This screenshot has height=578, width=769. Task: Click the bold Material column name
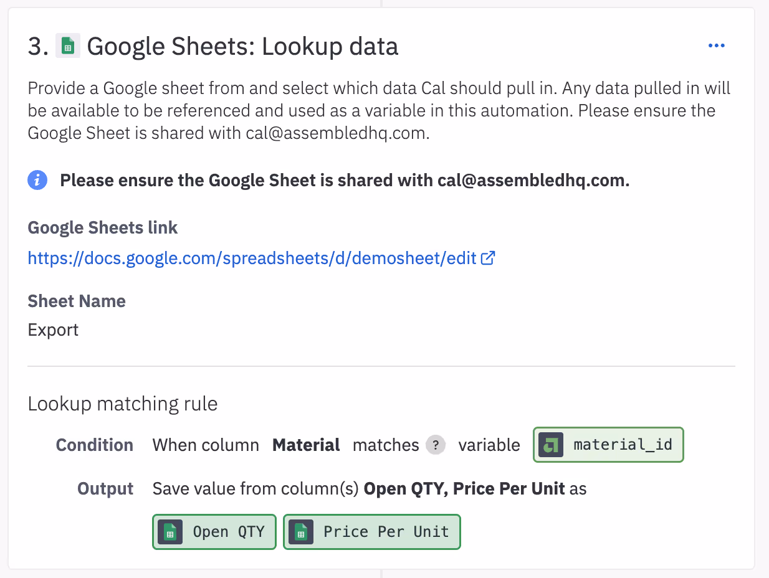tap(306, 445)
